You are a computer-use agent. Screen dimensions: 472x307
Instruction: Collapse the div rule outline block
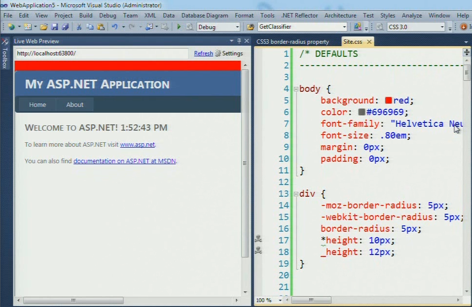296,194
